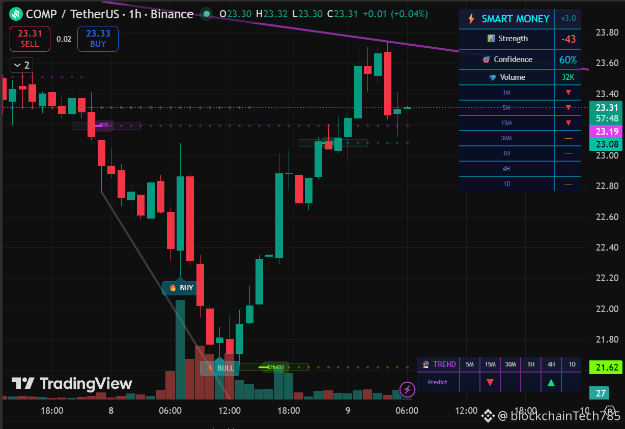
Task: Click the magenta 23.19 price label
Action: coord(607,131)
